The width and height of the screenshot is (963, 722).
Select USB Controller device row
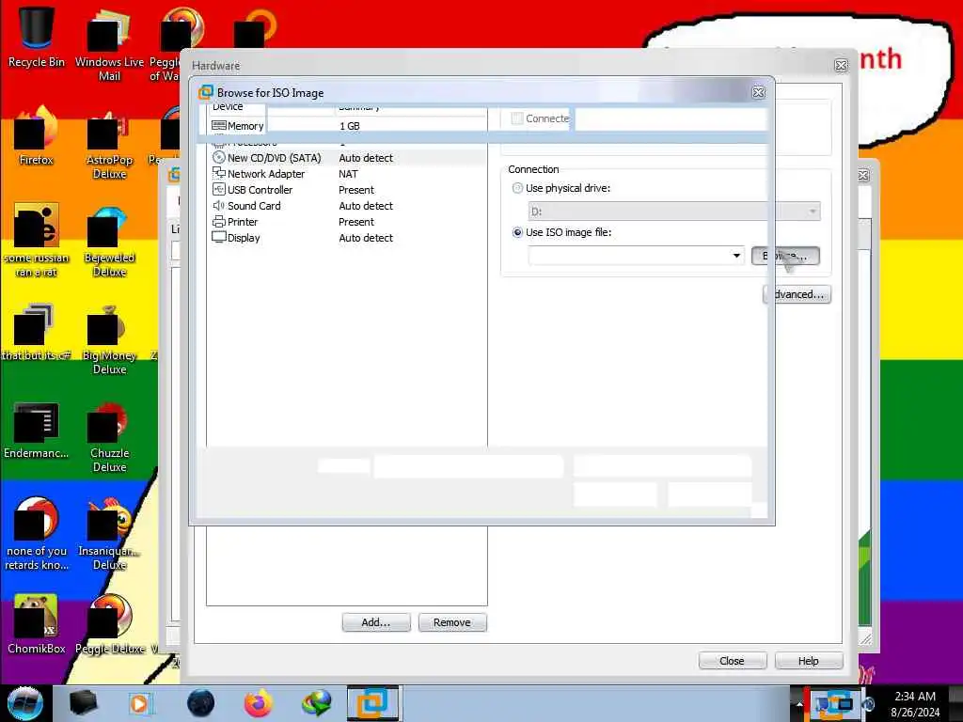pyautogui.click(x=347, y=190)
